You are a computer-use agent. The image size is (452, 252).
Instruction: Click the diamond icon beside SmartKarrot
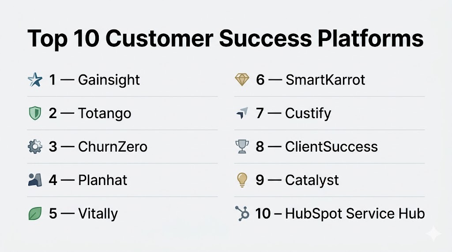[242, 80]
